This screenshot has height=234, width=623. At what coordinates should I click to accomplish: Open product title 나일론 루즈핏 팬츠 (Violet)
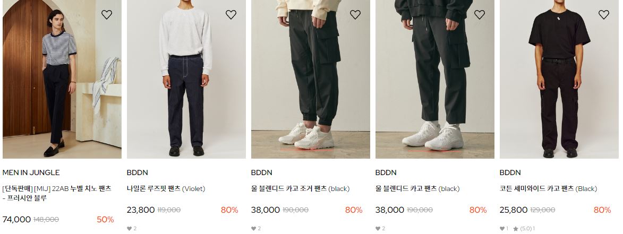pos(166,189)
